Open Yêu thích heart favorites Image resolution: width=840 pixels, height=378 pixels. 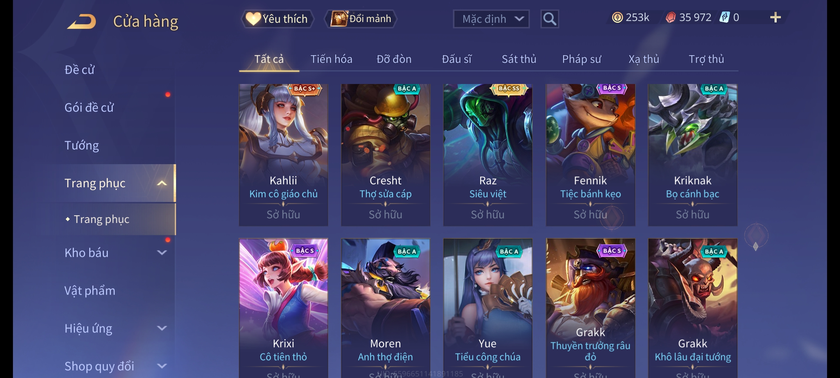(x=278, y=19)
